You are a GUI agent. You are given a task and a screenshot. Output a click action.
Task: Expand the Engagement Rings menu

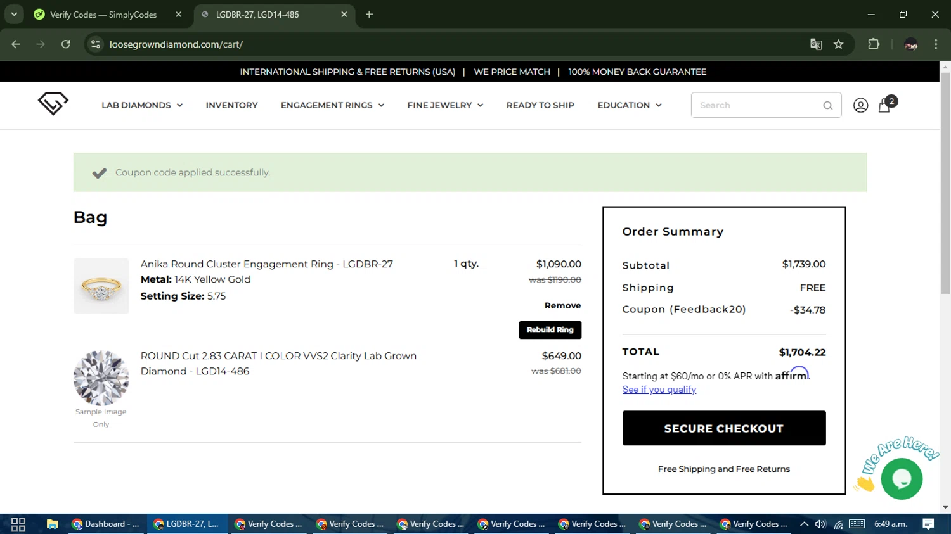[x=332, y=105]
